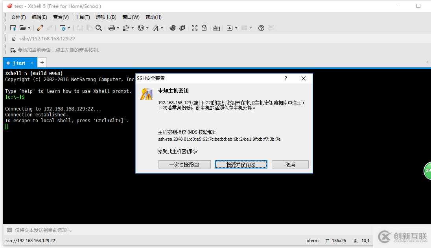This screenshot has height=248, width=431.
Task: Click the 一次性接受(O) button
Action: tap(184, 164)
